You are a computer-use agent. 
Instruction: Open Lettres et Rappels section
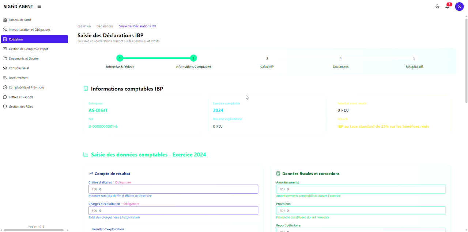click(21, 97)
